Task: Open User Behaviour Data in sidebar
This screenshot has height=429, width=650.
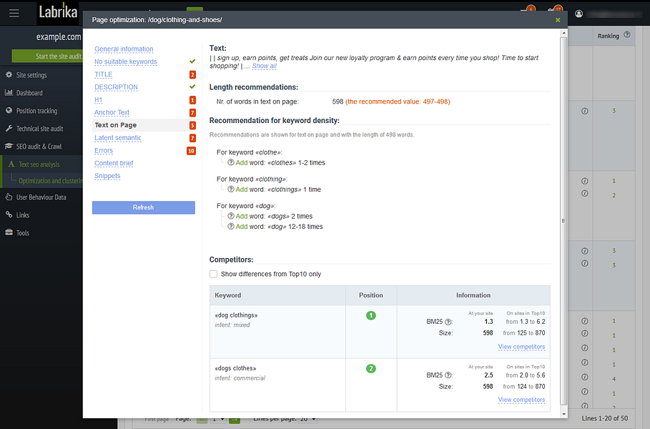Action: tap(41, 197)
